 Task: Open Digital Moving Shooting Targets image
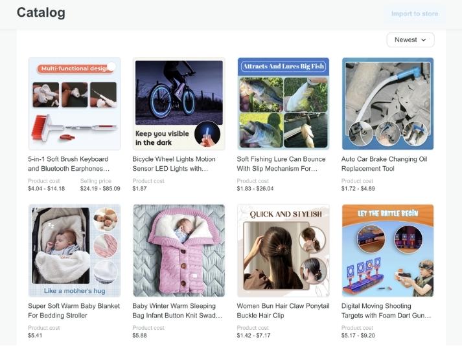tap(387, 251)
